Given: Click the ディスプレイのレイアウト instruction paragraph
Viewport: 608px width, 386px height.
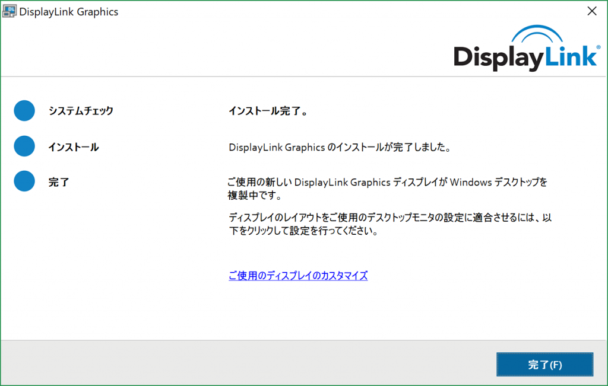Looking at the screenshot, I should tap(389, 224).
